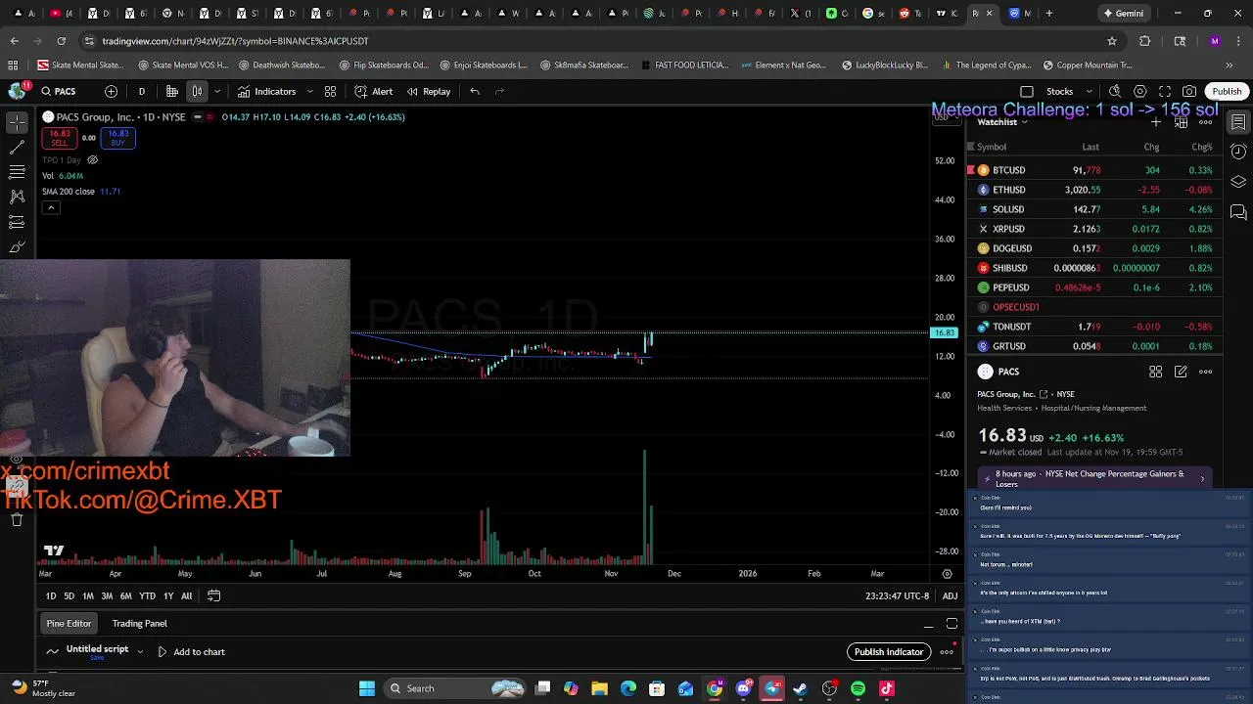The width and height of the screenshot is (1253, 704).
Task: Open the chats sidebar icon
Action: point(1238,212)
